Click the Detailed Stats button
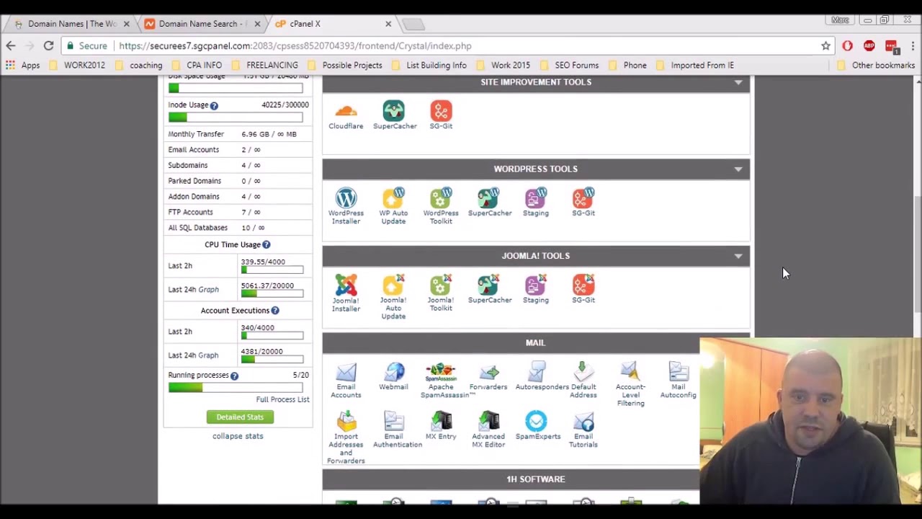This screenshot has width=922, height=519. 240,417
